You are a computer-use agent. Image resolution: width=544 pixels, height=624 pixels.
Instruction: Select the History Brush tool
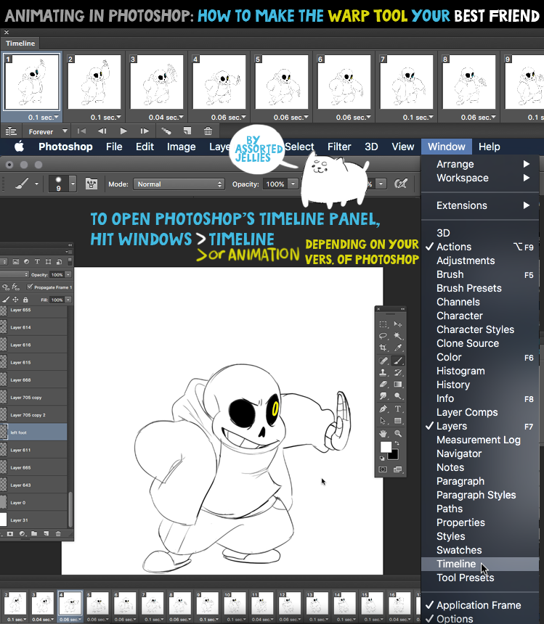398,372
